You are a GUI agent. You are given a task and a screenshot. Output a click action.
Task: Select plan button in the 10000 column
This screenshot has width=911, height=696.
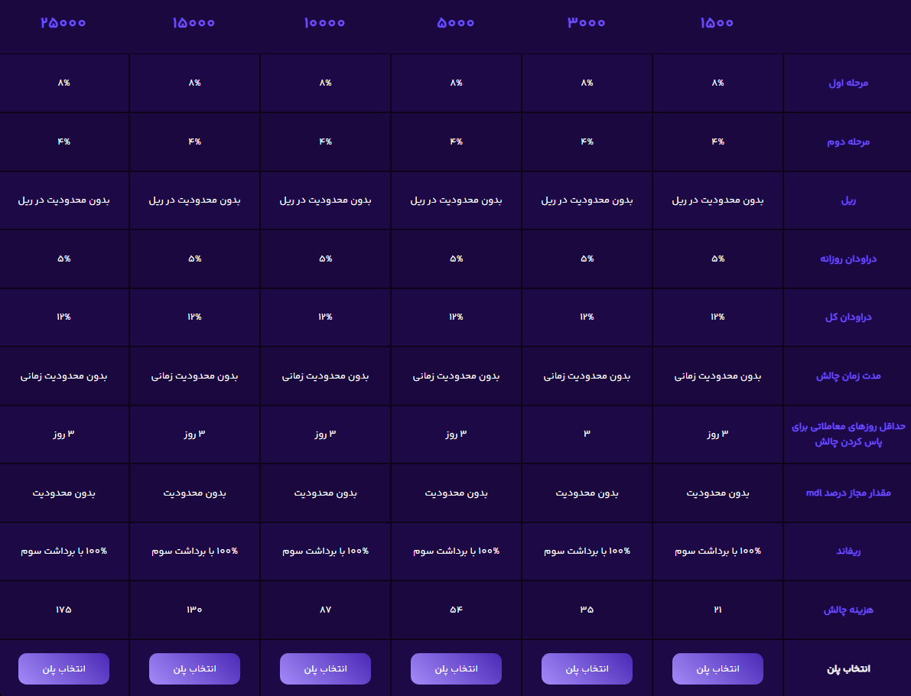325,668
